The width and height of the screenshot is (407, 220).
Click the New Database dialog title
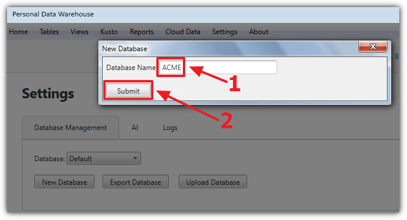(124, 49)
